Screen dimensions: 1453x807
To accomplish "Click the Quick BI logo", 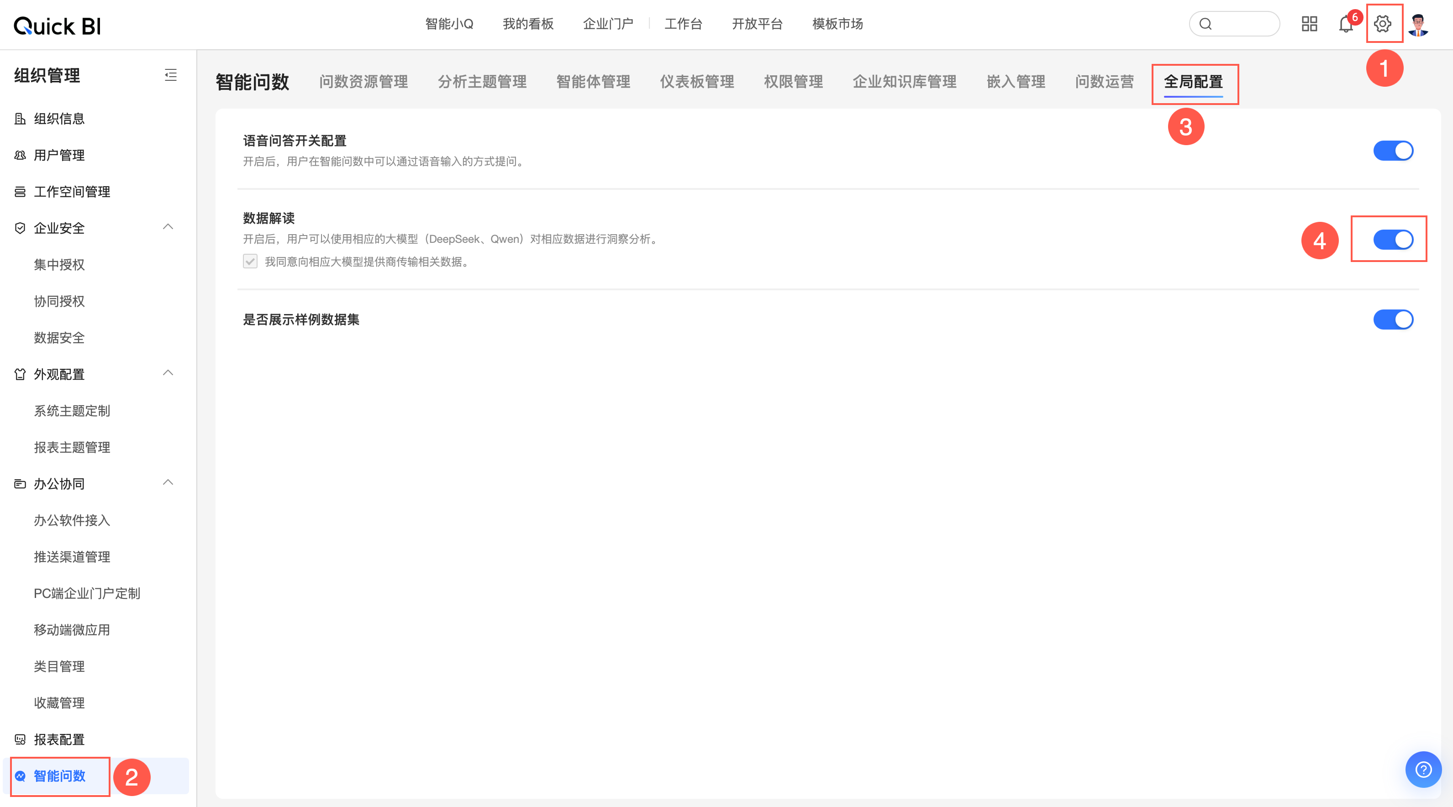I will 58,26.
